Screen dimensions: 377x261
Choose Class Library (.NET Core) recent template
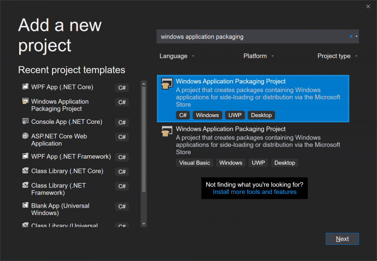pos(76,171)
